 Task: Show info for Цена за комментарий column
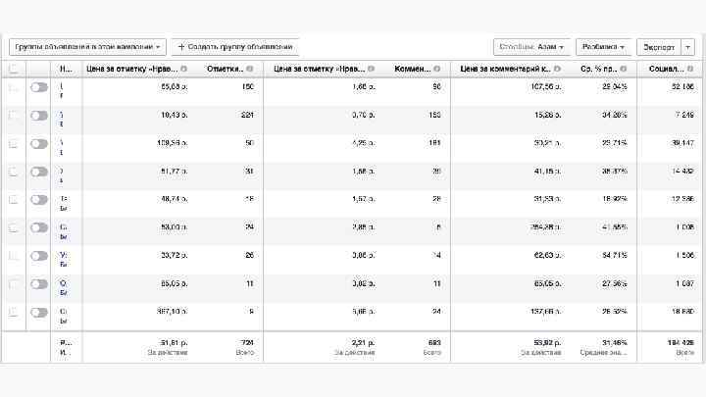[x=557, y=69]
